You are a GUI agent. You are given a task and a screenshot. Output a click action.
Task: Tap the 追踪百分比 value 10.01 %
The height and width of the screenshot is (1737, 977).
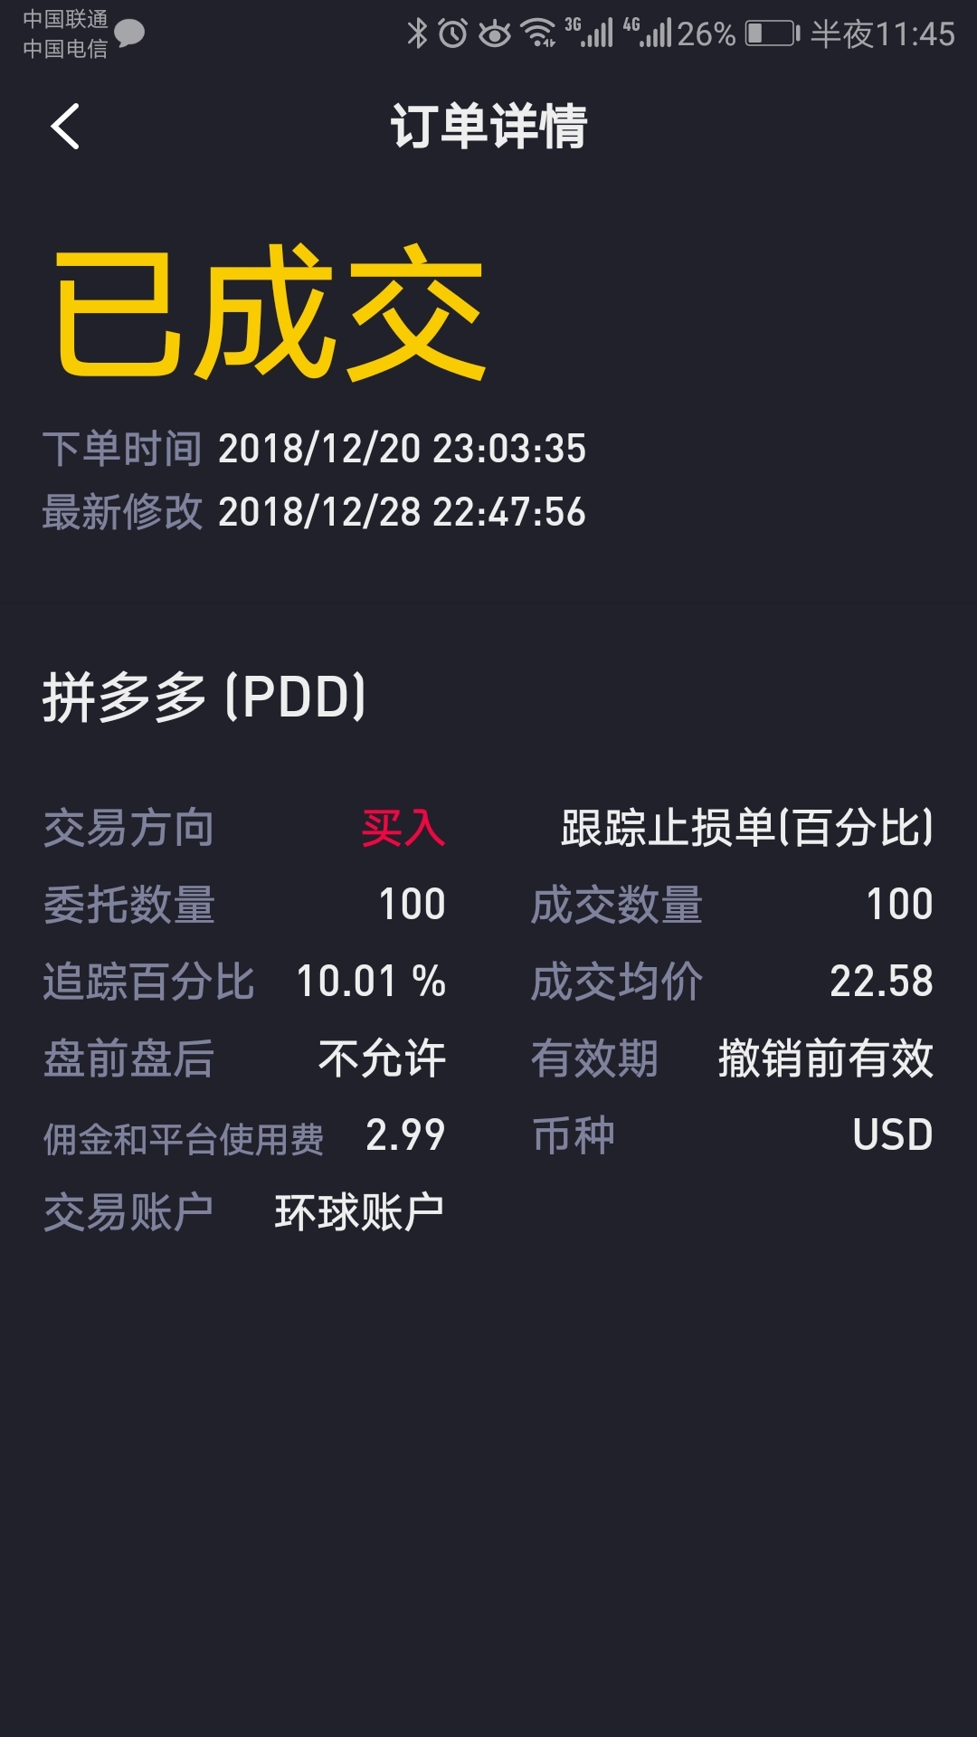coord(371,982)
